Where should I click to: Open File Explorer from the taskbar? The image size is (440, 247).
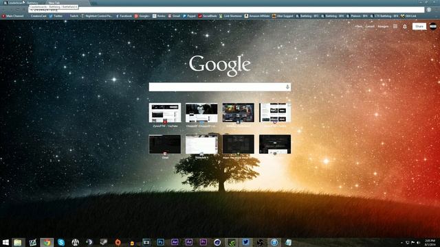coord(18,242)
